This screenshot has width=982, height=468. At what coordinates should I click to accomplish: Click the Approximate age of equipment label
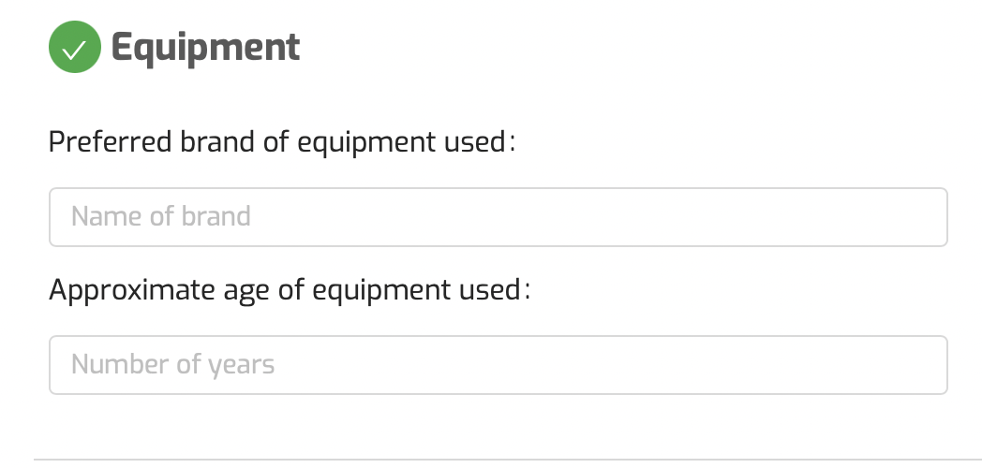[x=289, y=290]
